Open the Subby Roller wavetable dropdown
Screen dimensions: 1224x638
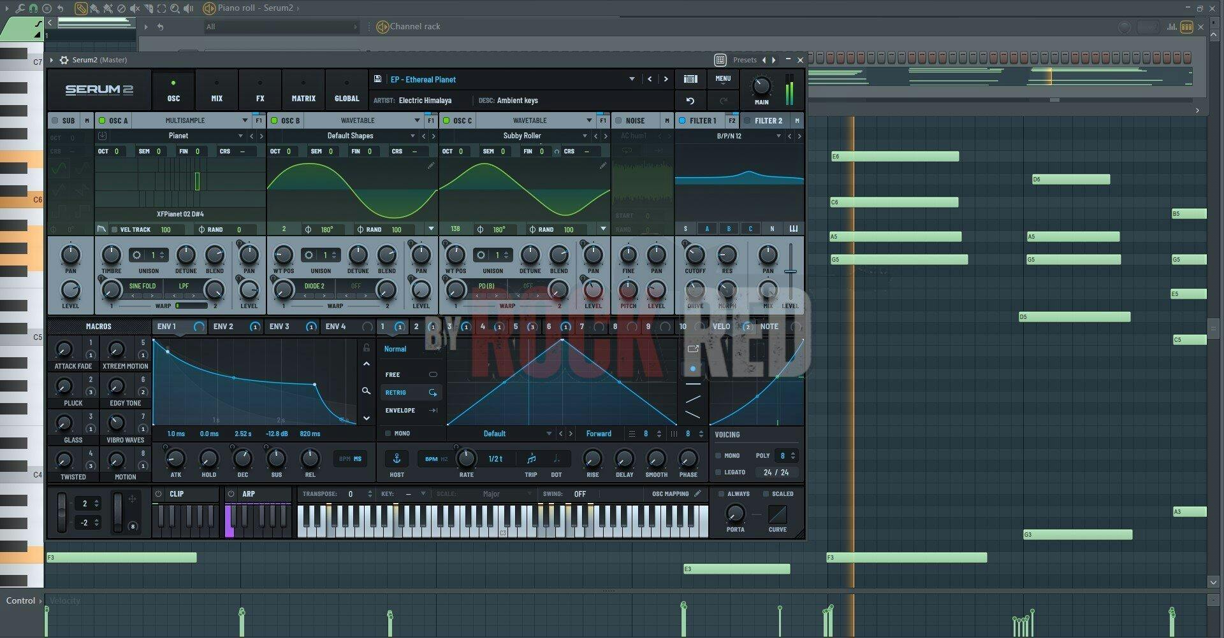[523, 136]
